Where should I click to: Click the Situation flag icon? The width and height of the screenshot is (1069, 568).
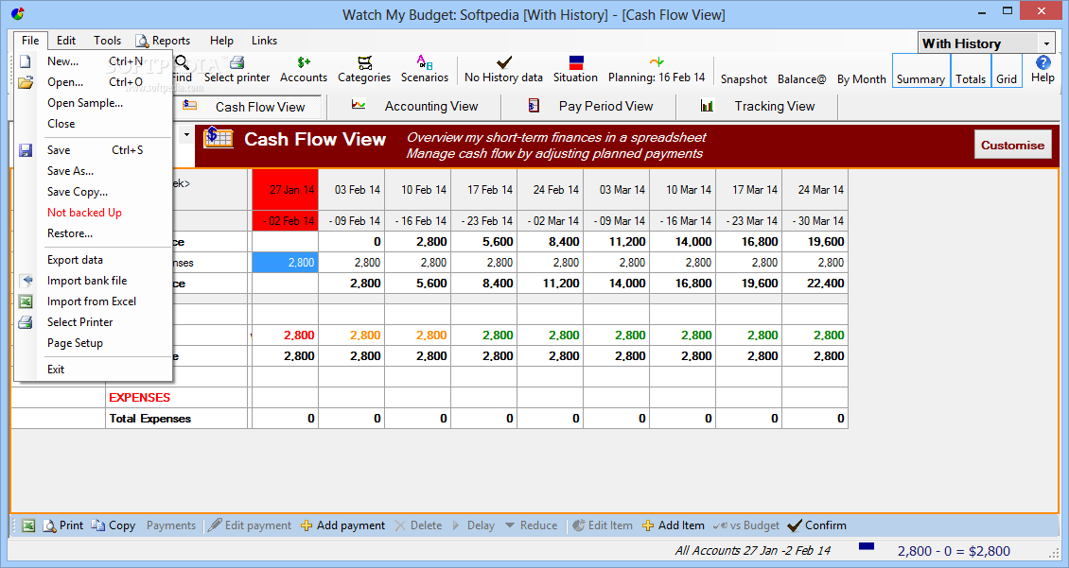point(576,62)
